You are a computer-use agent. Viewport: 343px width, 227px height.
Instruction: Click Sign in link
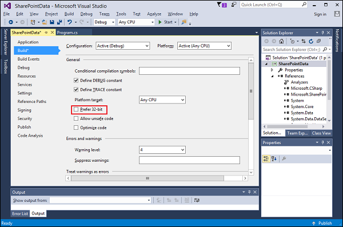[x=320, y=14]
